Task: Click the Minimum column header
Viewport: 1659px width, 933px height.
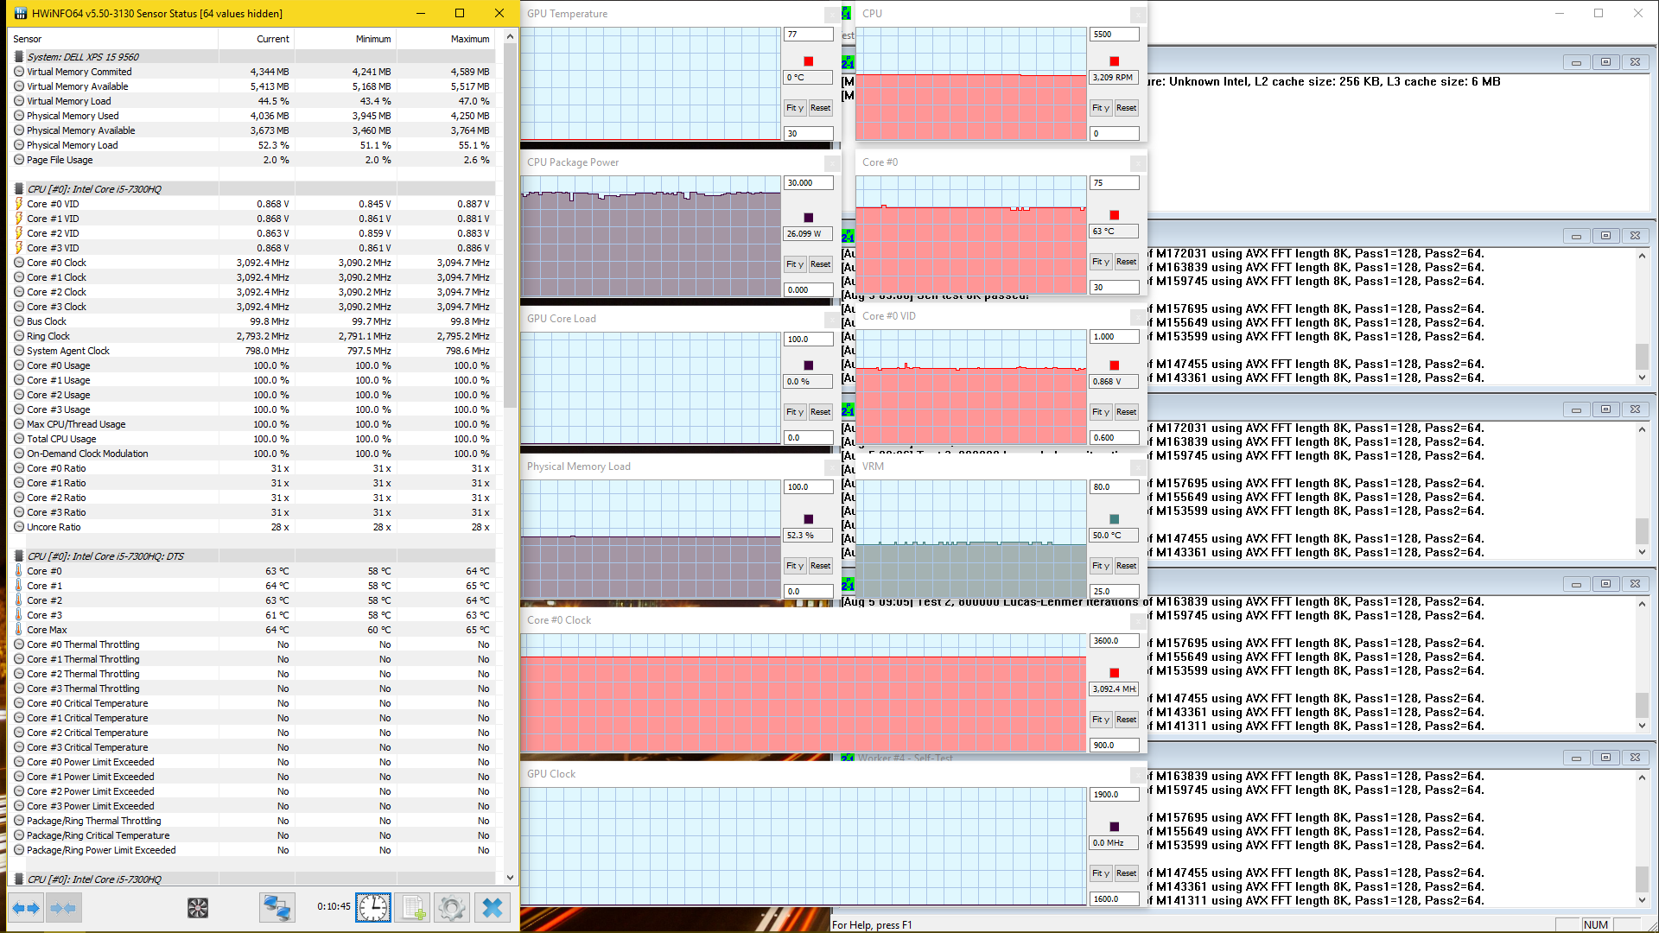Action: click(x=346, y=39)
